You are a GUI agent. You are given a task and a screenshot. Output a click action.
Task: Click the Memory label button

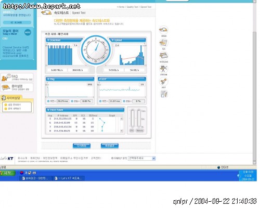click(139, 131)
